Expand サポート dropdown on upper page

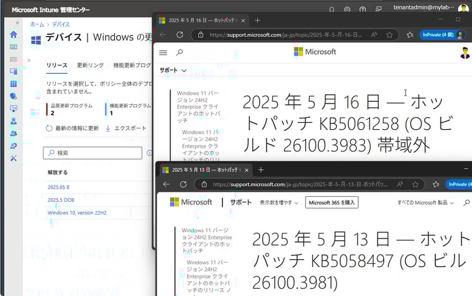coord(173,70)
